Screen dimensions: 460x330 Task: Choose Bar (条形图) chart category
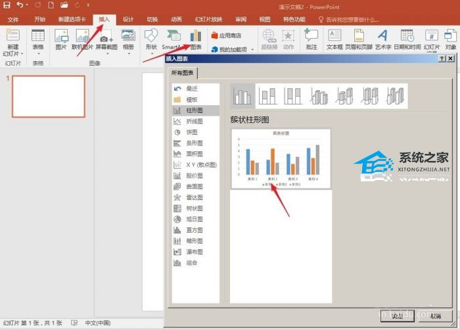(195, 143)
